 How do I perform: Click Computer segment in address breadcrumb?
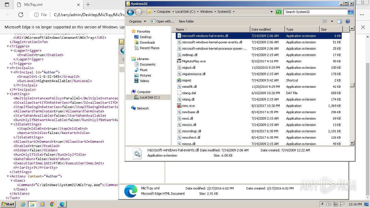point(164,12)
